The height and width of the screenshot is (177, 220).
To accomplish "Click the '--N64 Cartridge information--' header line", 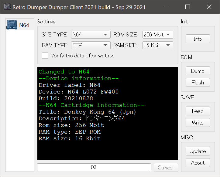I will click(91, 105).
